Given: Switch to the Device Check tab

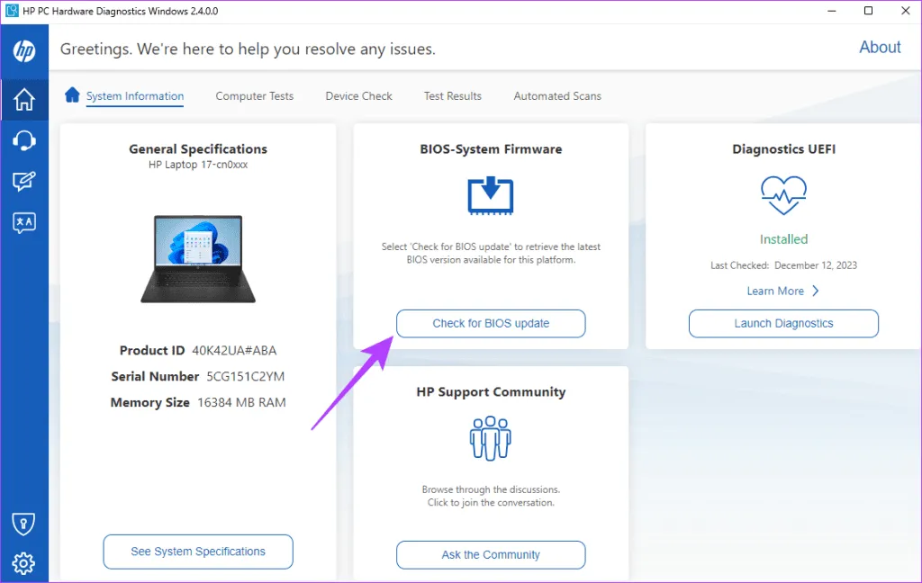Looking at the screenshot, I should click(x=358, y=96).
